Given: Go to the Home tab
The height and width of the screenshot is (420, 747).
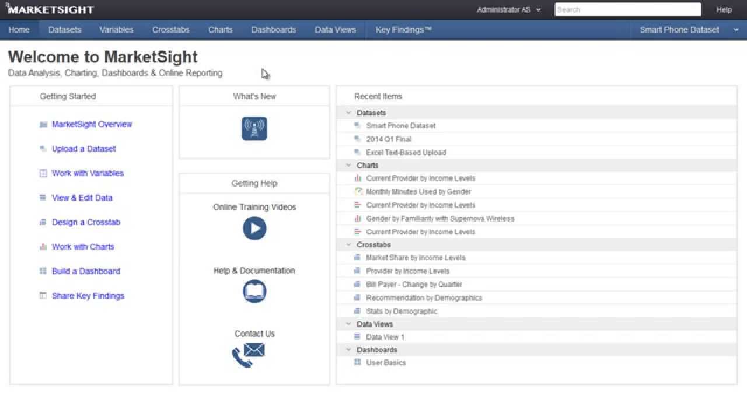Looking at the screenshot, I should pyautogui.click(x=19, y=30).
